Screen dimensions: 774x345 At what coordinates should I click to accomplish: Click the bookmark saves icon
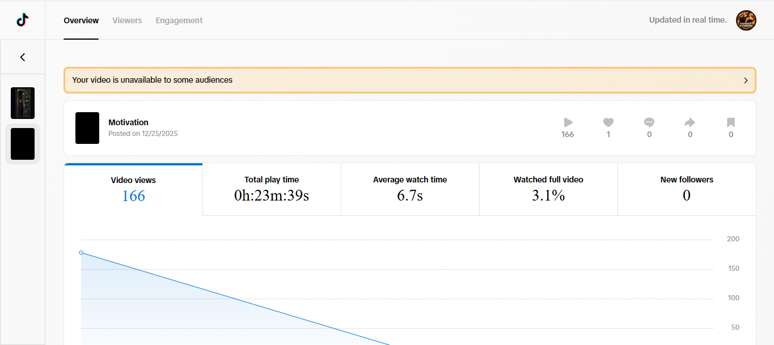tap(731, 122)
